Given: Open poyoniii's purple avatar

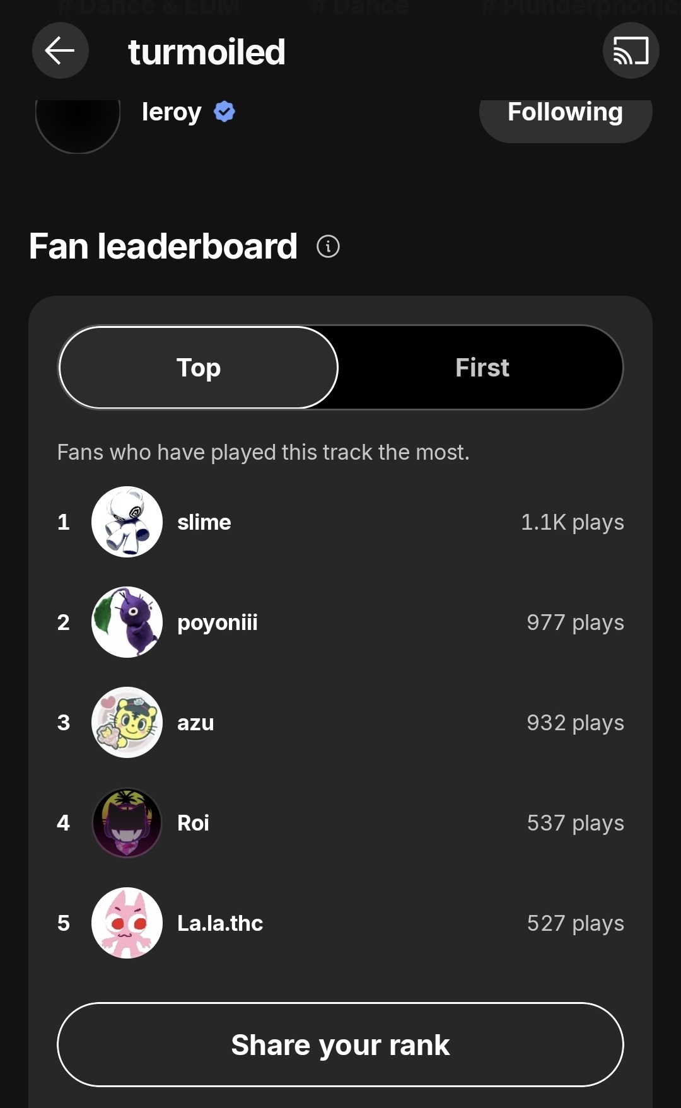Looking at the screenshot, I should [127, 622].
